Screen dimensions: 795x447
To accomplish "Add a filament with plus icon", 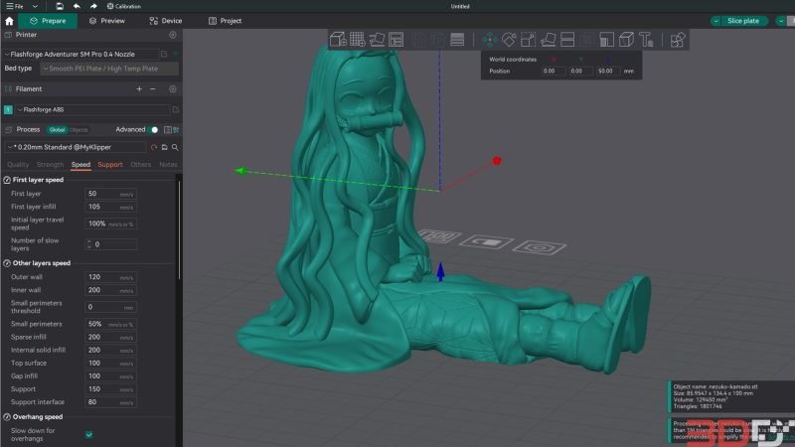I will click(x=139, y=88).
